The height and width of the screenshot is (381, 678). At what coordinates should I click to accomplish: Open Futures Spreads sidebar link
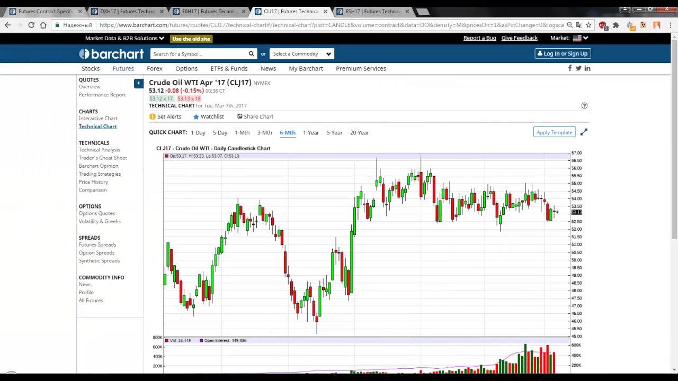pos(97,244)
